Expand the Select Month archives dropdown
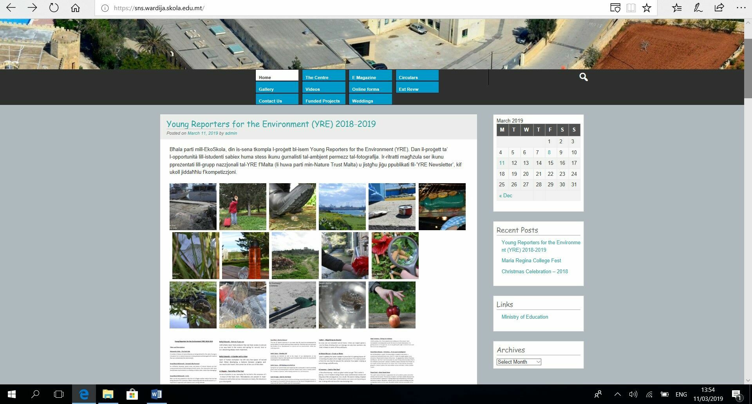 click(519, 362)
